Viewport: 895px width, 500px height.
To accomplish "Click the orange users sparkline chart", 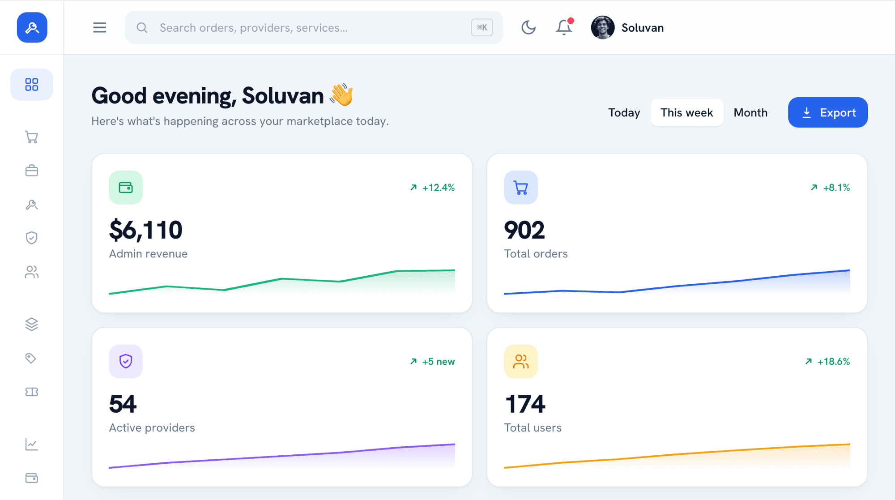I will (x=677, y=456).
